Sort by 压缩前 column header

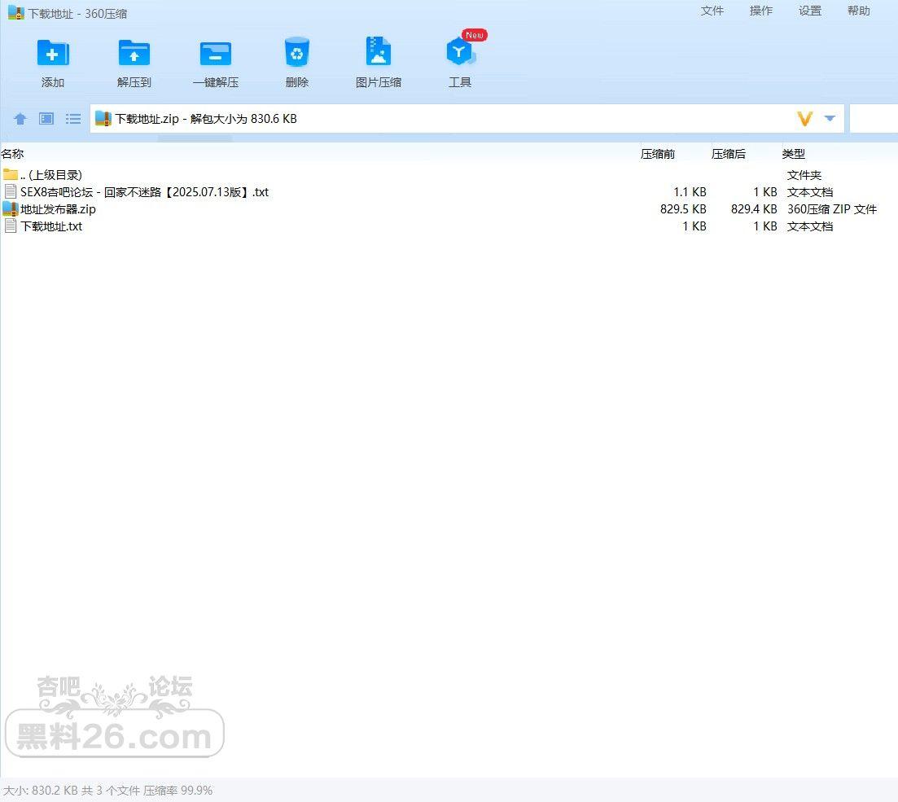[x=658, y=154]
